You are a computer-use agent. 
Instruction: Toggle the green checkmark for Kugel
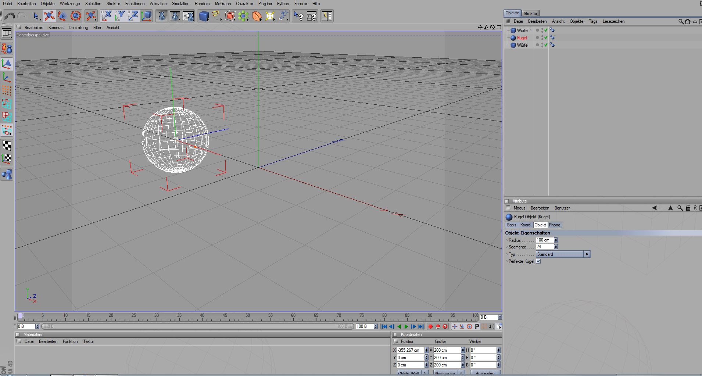pos(546,37)
